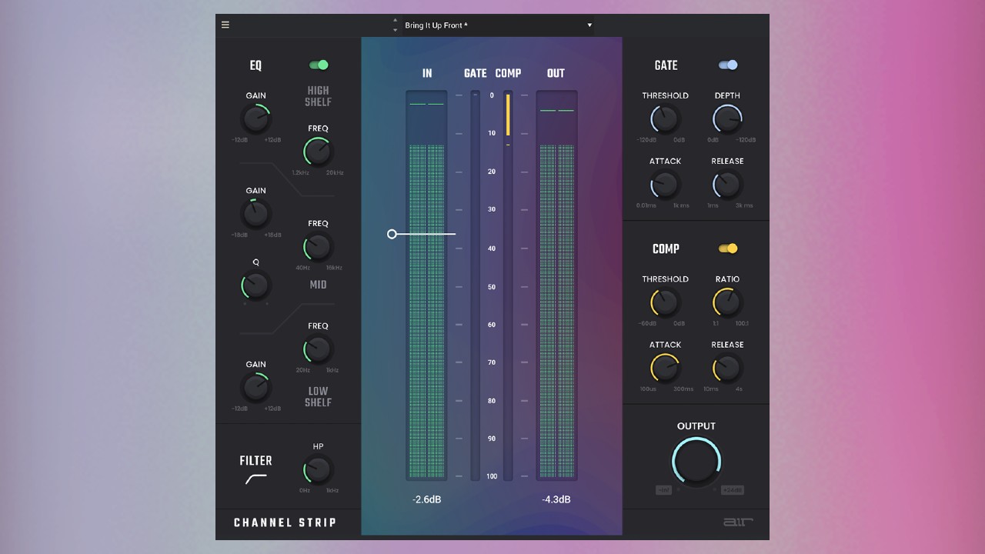Adjust the High Shelf Gain knob
Screen dimensions: 985x554
(256, 119)
